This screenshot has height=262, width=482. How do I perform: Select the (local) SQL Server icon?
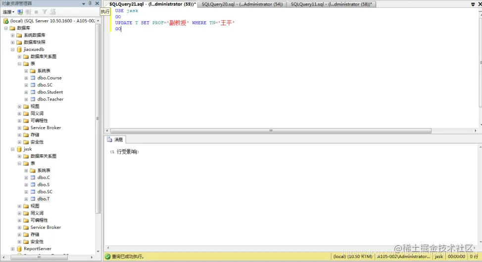(x=6, y=21)
